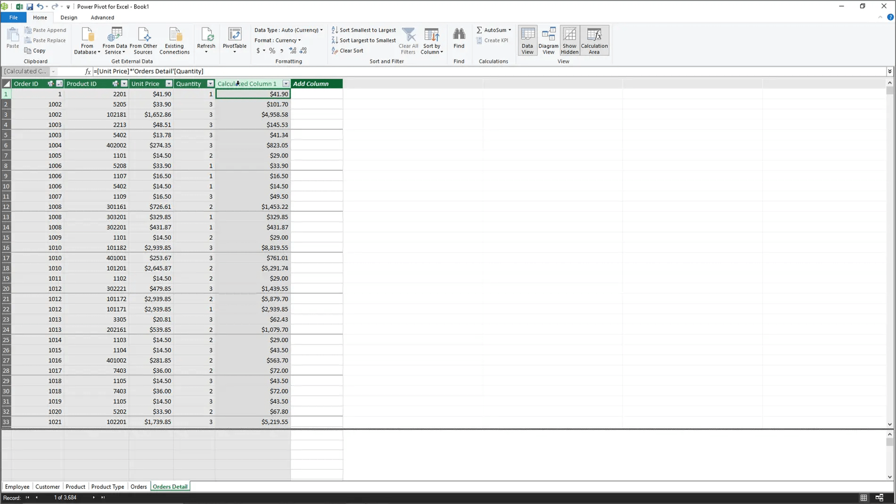Viewport: 896px width, 504px height.
Task: Toggle Show Hidden in View group
Action: tap(569, 40)
